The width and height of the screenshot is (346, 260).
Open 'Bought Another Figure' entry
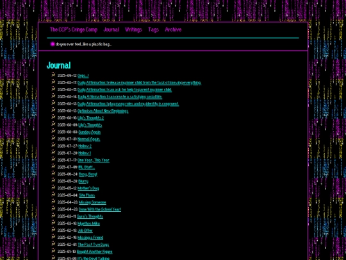[x=94, y=252]
